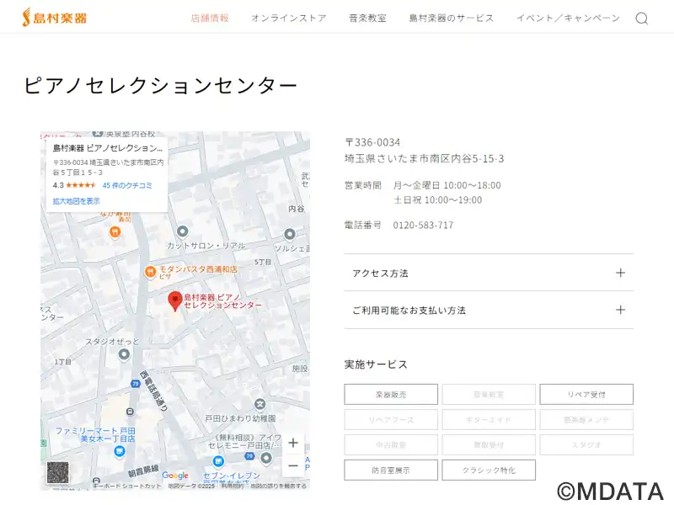Click the address 埼玉県さいたま市南区内谷5-15-3
This screenshot has height=505, width=674.
coord(425,158)
